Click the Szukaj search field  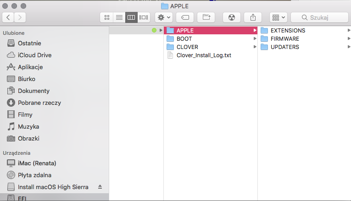tap(319, 17)
